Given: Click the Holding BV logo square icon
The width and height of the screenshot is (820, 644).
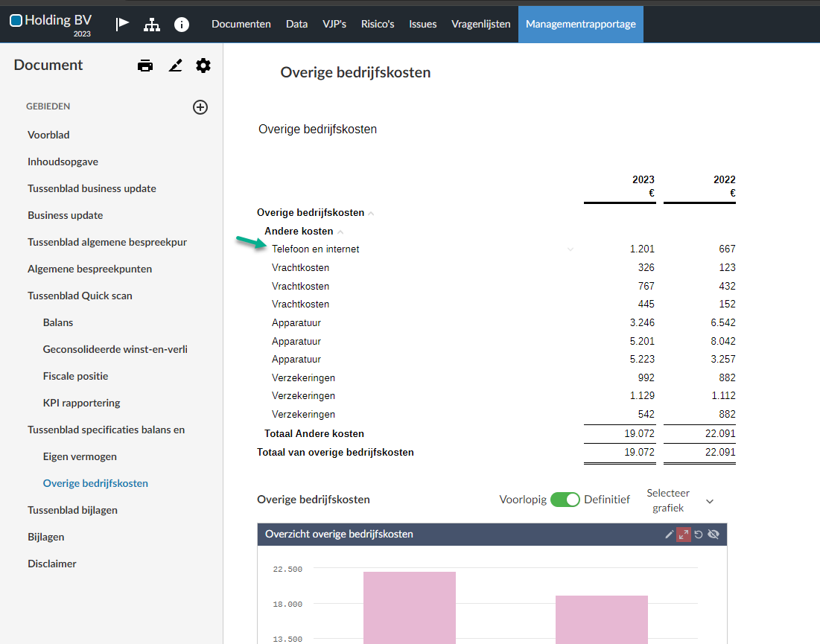Looking at the screenshot, I should 16,20.
